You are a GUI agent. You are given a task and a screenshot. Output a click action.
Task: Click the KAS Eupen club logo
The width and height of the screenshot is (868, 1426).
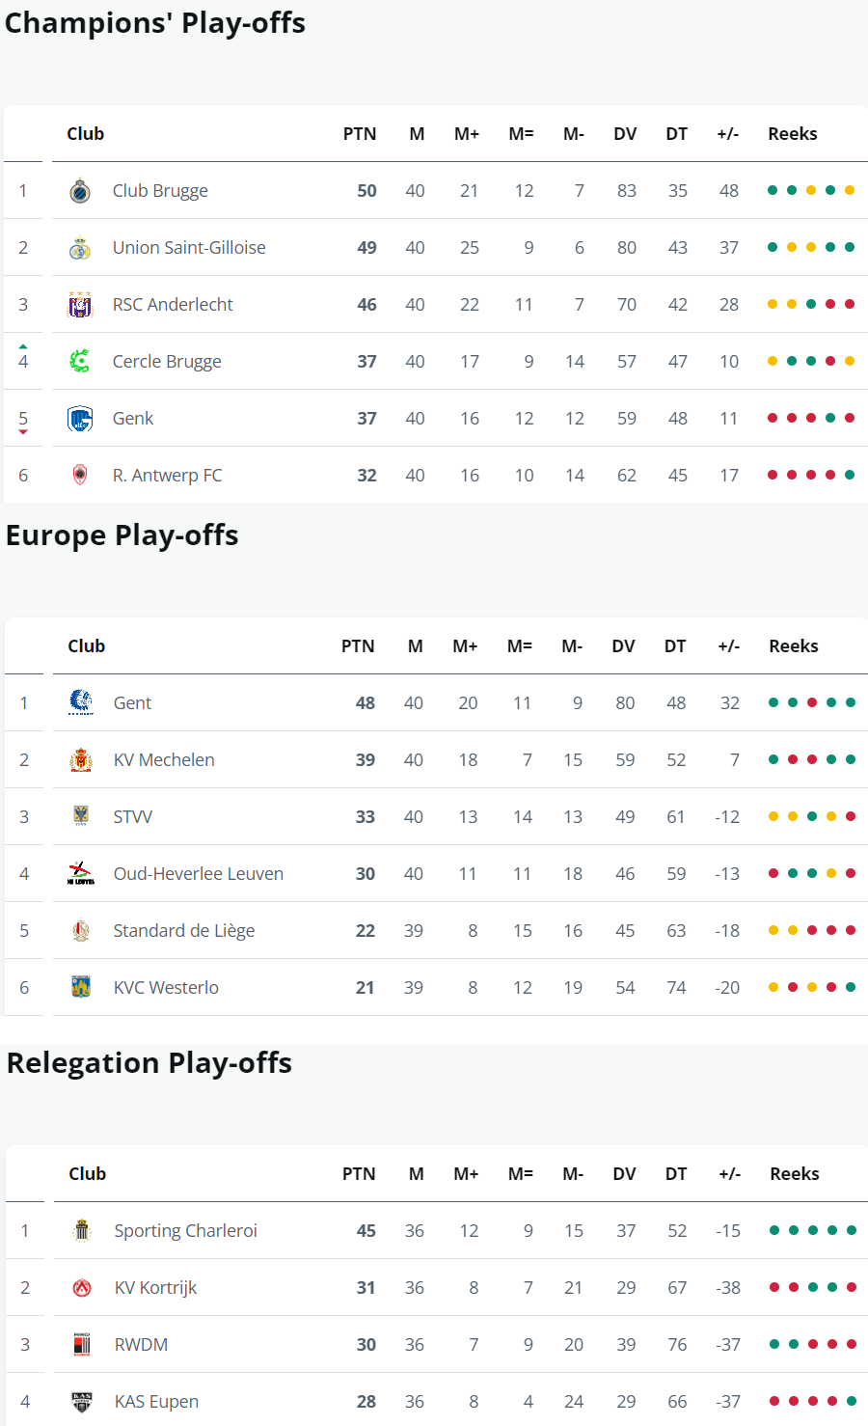[82, 1402]
